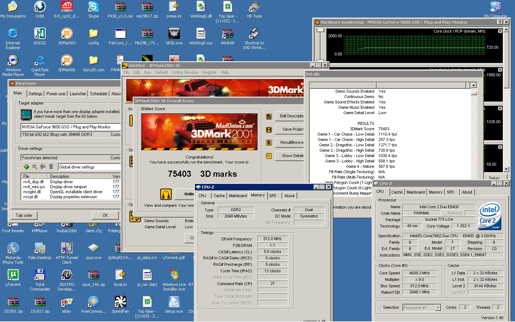Click the 3DMark Score 75403 row in Details
The image size is (515, 322).
coord(390,129)
